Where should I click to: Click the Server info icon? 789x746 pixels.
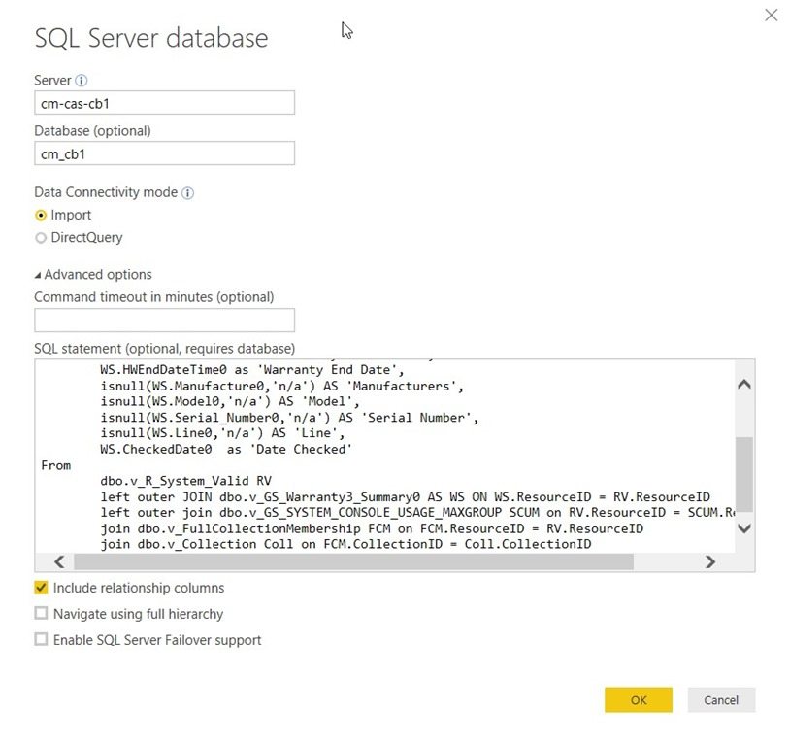pyautogui.click(x=81, y=80)
